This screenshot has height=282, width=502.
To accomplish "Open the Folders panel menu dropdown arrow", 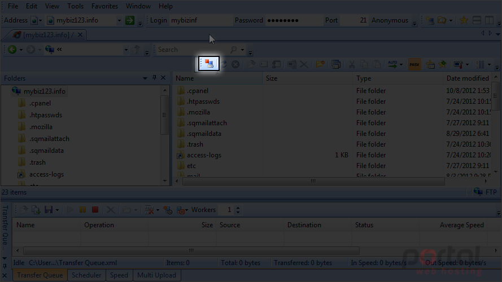I will pos(145,78).
